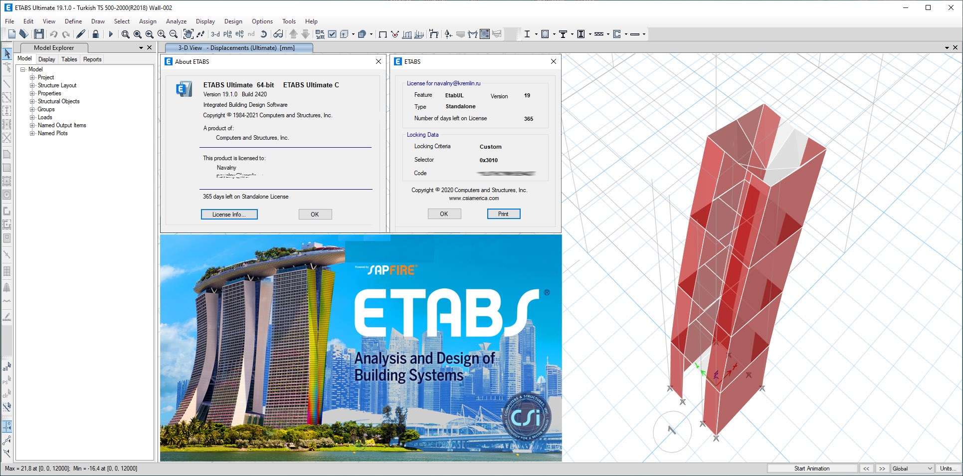Open the Analyze menu
This screenshot has width=963, height=476.
pos(176,21)
